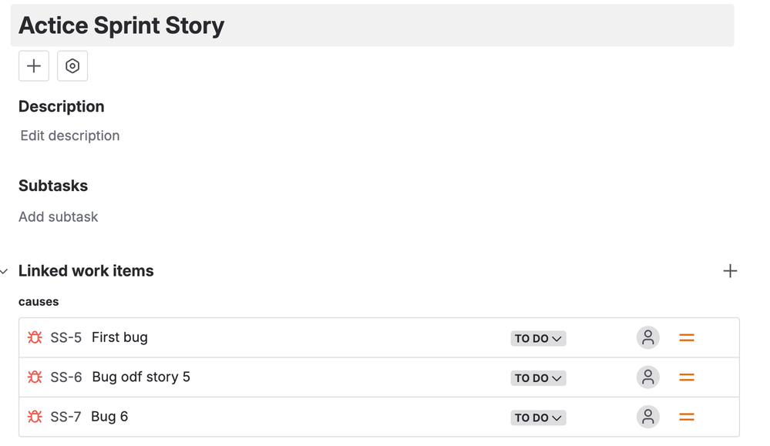The height and width of the screenshot is (446, 770).
Task: Open the TO DO status dropdown for SS-6
Action: (538, 377)
